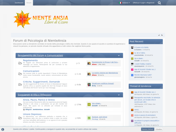Dismiss cookie notice with Chiudere button
The image size is (176, 132).
(159, 129)
